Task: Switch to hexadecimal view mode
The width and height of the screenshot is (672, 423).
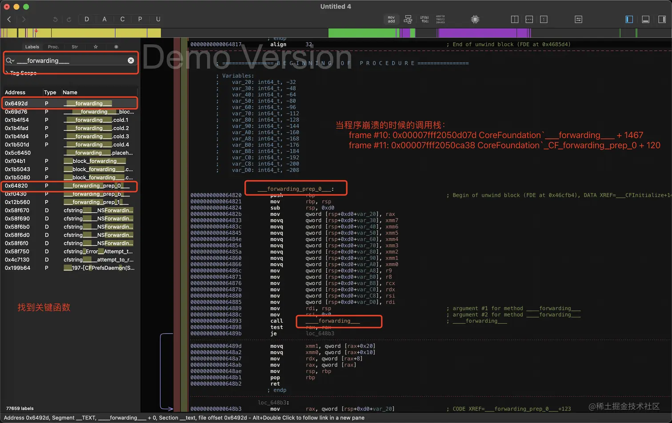Action: click(440, 20)
